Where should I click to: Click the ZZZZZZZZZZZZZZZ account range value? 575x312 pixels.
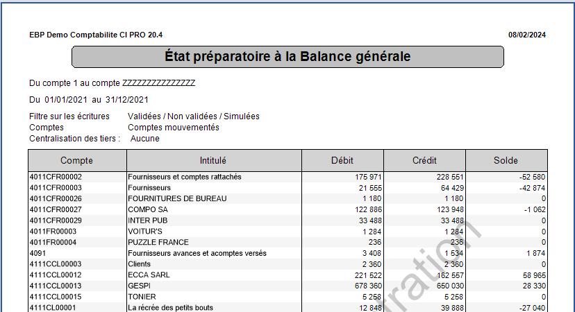(x=158, y=83)
